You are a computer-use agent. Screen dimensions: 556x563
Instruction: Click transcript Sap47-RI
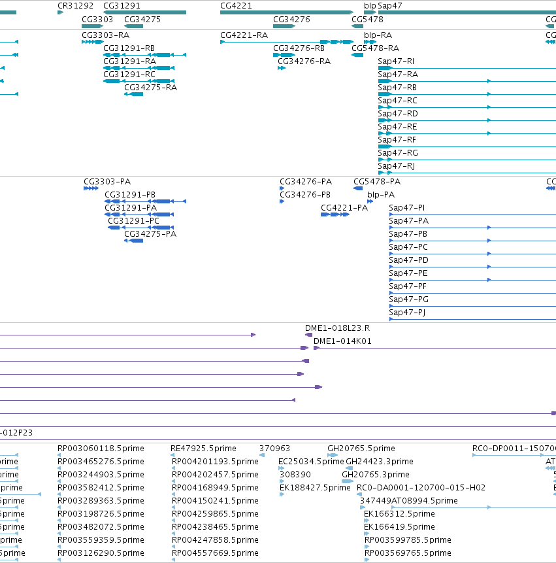pos(396,61)
